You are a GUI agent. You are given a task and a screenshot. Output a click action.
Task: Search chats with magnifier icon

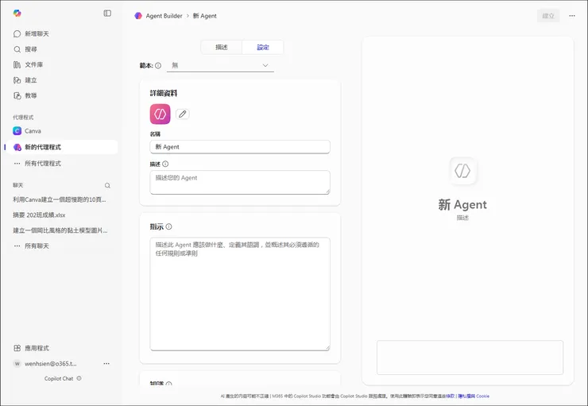tap(107, 186)
